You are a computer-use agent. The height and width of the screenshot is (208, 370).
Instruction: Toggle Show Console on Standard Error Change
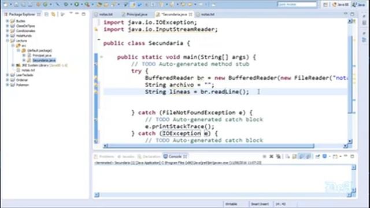(308, 157)
